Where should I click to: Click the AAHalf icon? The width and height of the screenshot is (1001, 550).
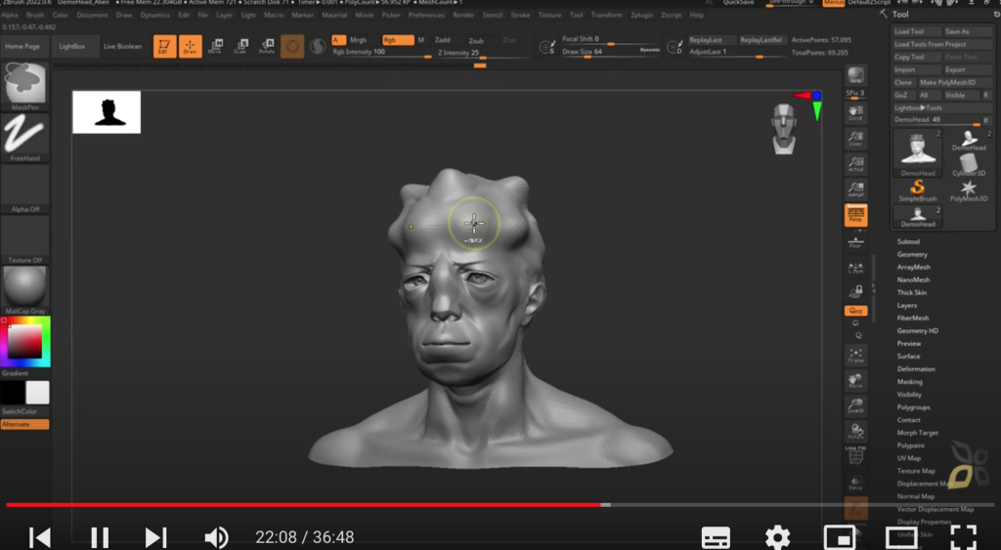tap(855, 190)
